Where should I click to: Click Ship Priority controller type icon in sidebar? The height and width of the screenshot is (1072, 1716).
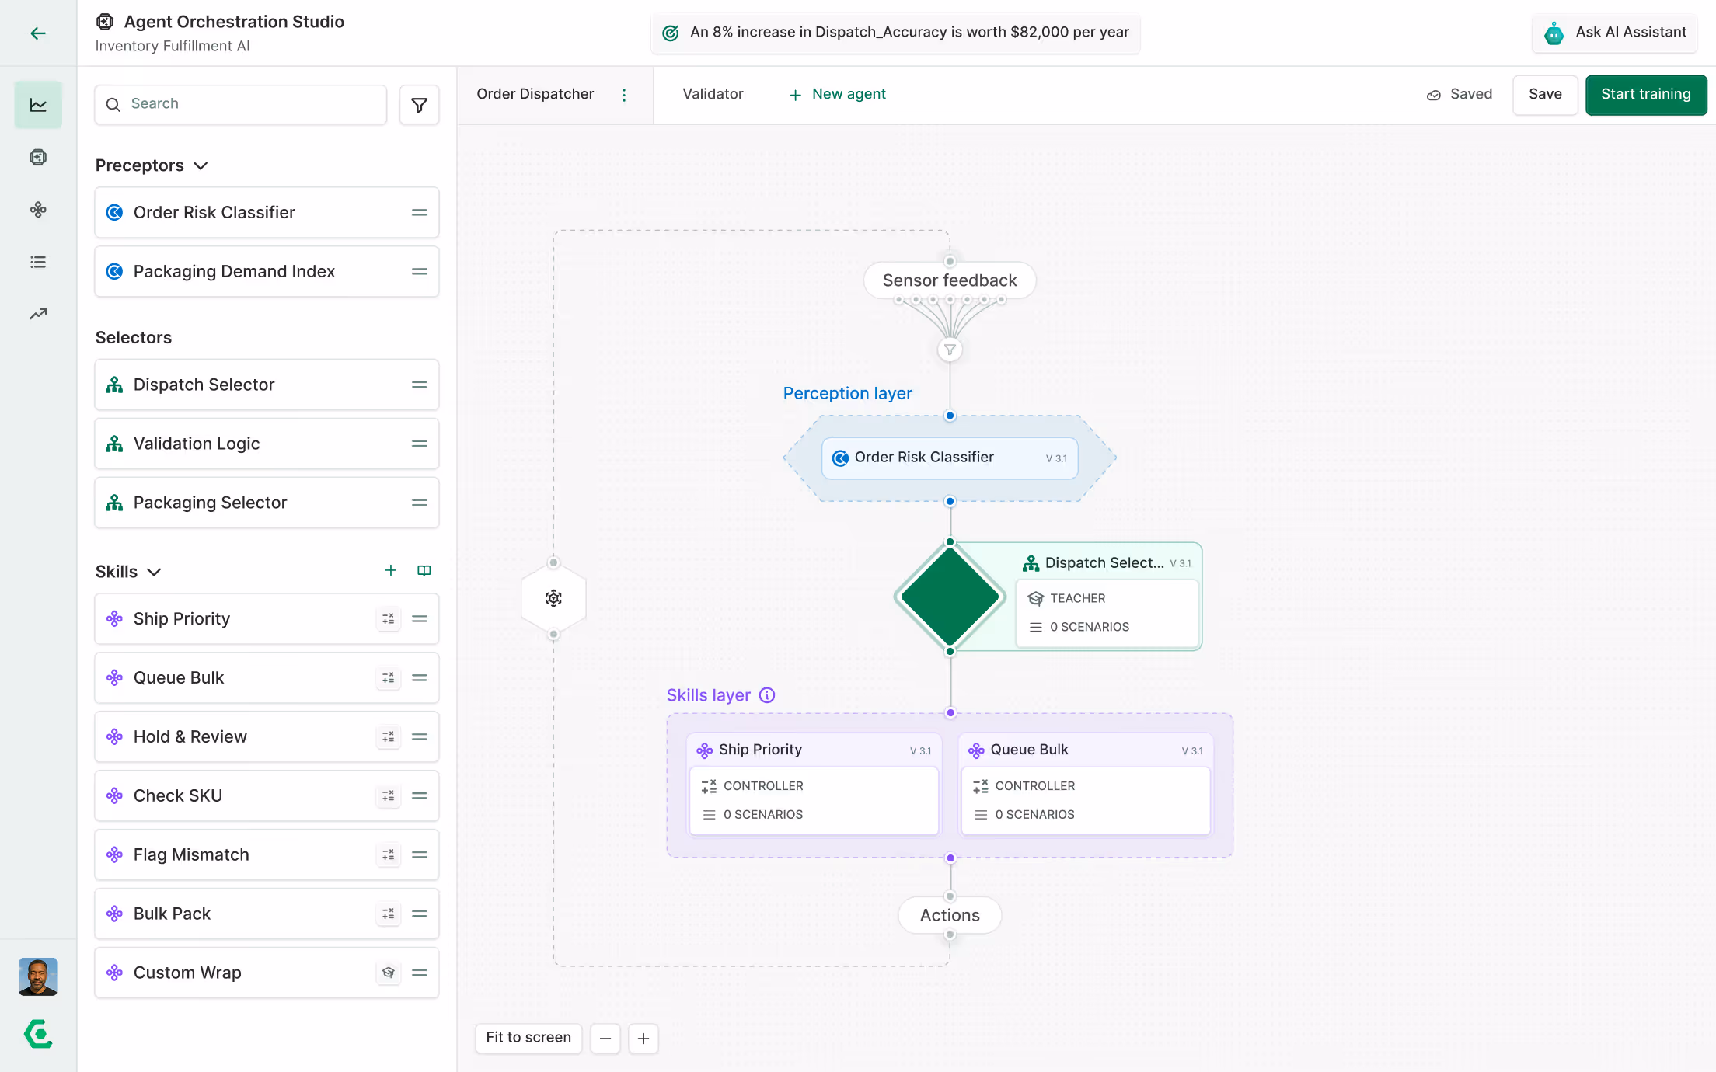389,619
